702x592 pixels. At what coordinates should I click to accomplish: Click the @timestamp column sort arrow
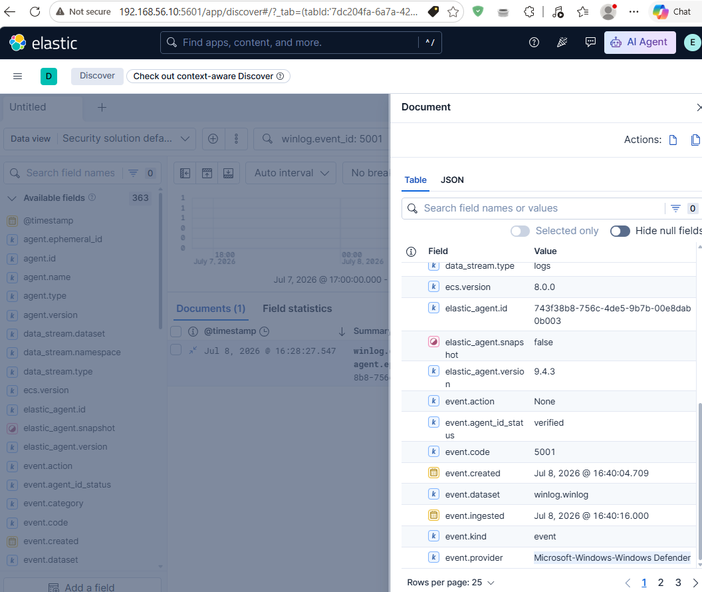pyautogui.click(x=342, y=331)
